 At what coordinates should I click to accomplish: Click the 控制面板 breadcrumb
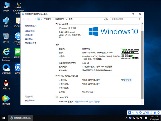(x=48, y=19)
